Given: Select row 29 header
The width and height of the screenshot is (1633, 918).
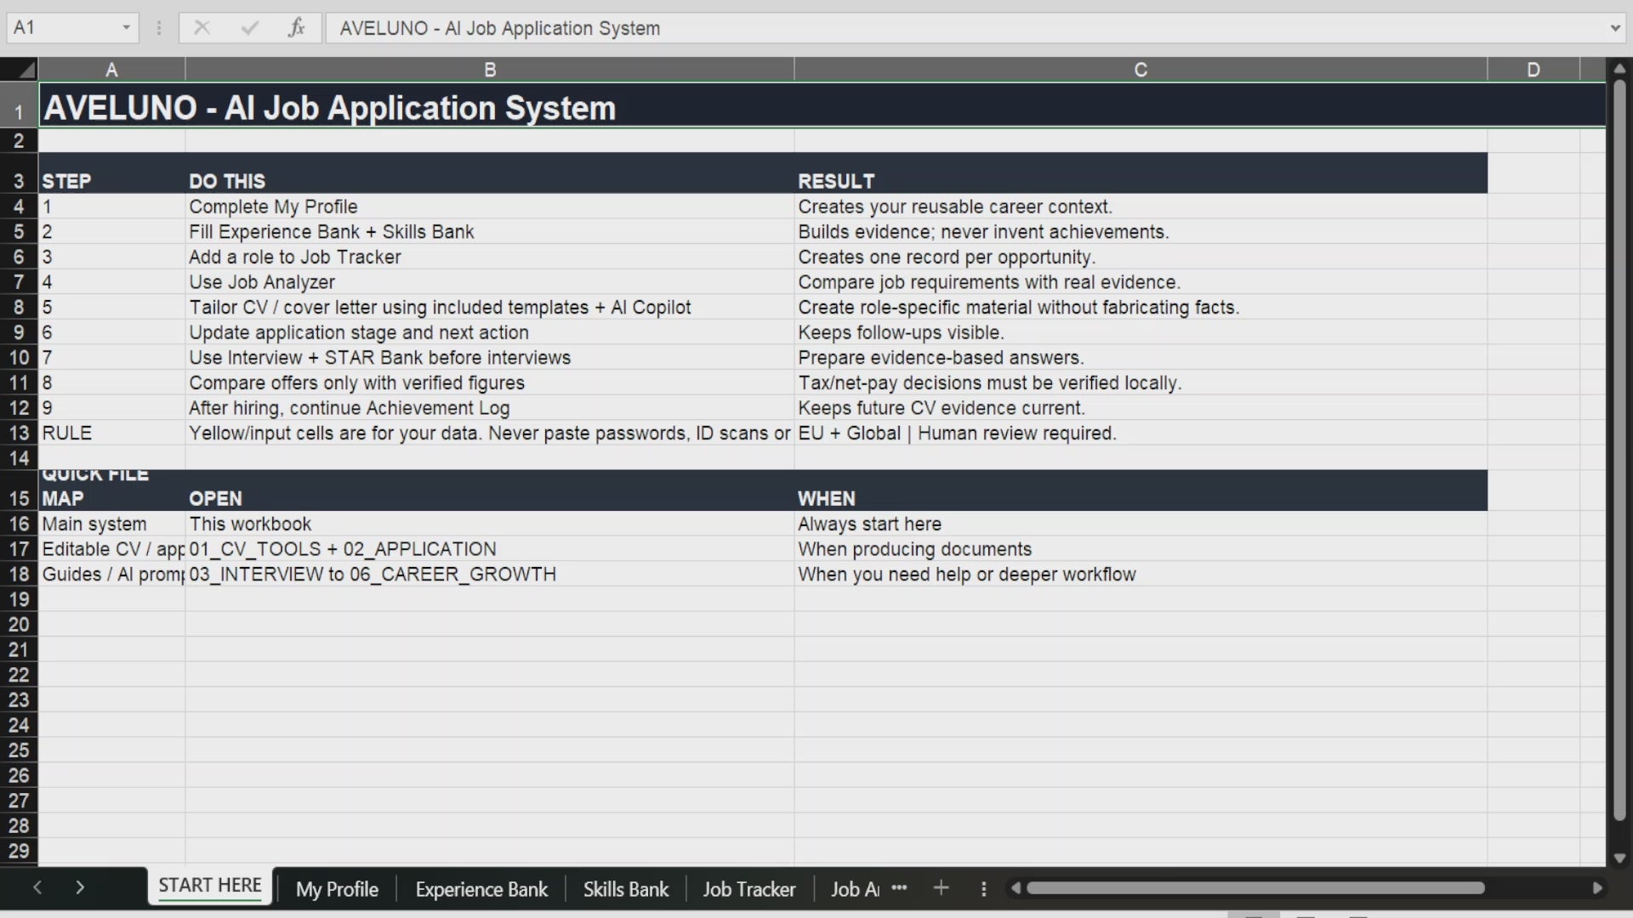Looking at the screenshot, I should coord(19,851).
